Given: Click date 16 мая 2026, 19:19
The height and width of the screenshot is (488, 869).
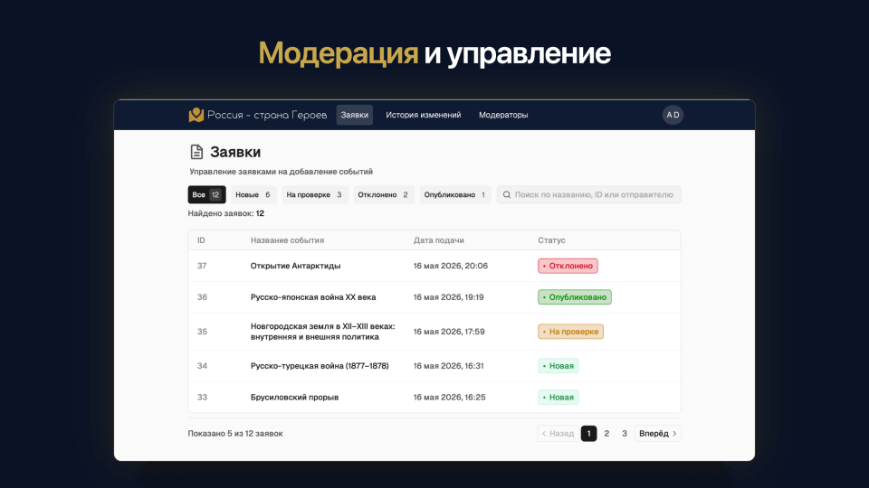Looking at the screenshot, I should tap(448, 297).
